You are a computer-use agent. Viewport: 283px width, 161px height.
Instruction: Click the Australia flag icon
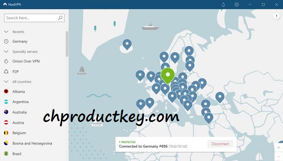(6, 112)
